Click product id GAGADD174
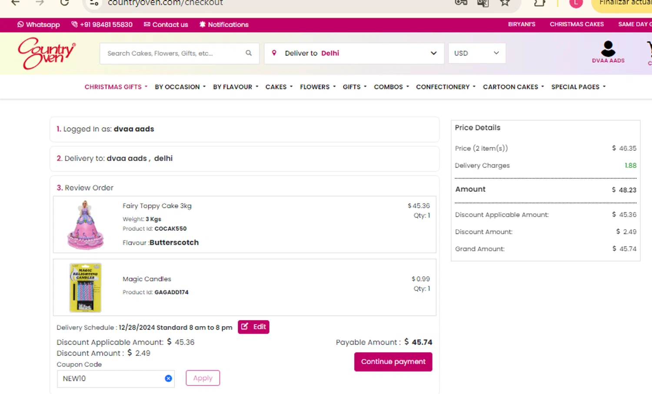This screenshot has width=652, height=394. tap(172, 292)
